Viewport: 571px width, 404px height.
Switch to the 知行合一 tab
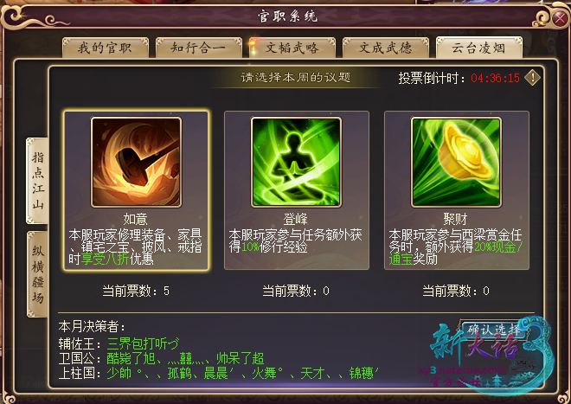[x=198, y=48]
